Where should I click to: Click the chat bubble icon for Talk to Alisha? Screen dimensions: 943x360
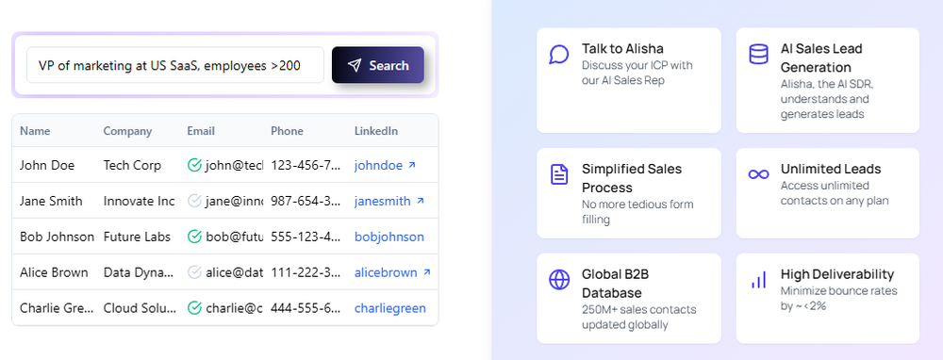[558, 54]
